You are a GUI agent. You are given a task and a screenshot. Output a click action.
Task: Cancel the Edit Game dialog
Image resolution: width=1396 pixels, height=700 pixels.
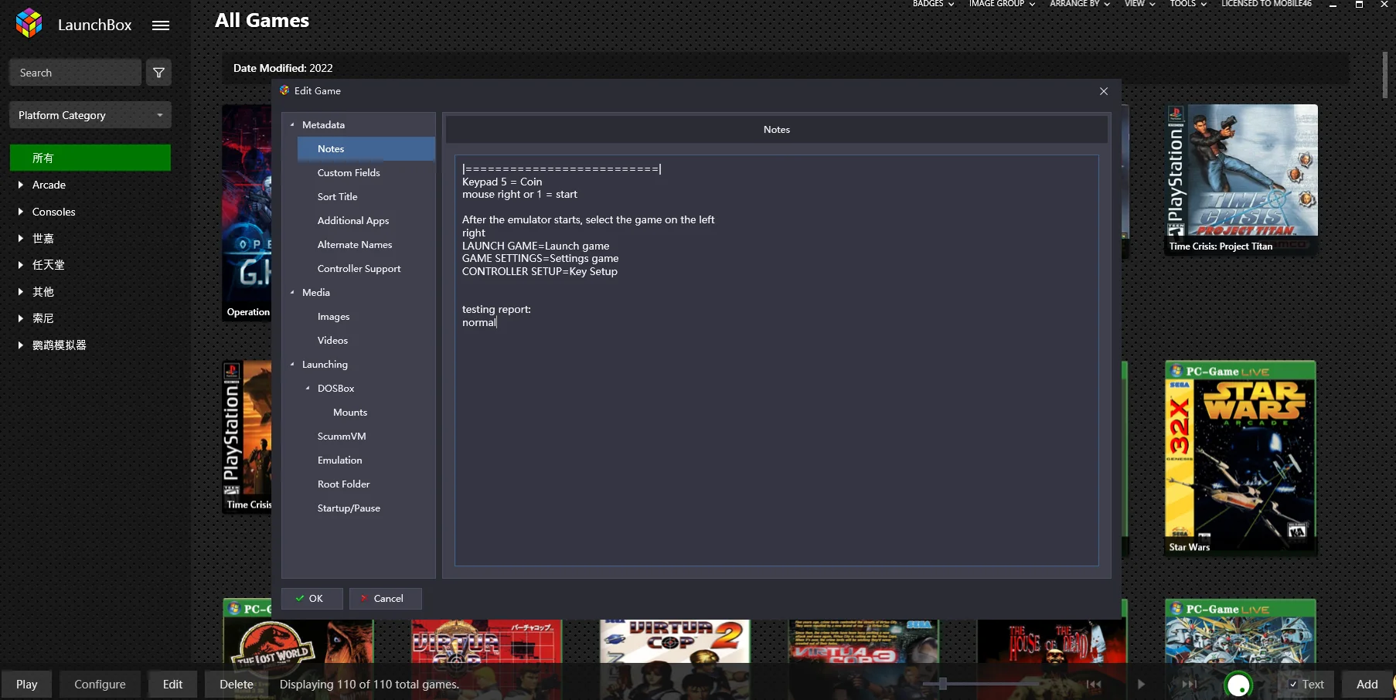pyautogui.click(x=385, y=599)
